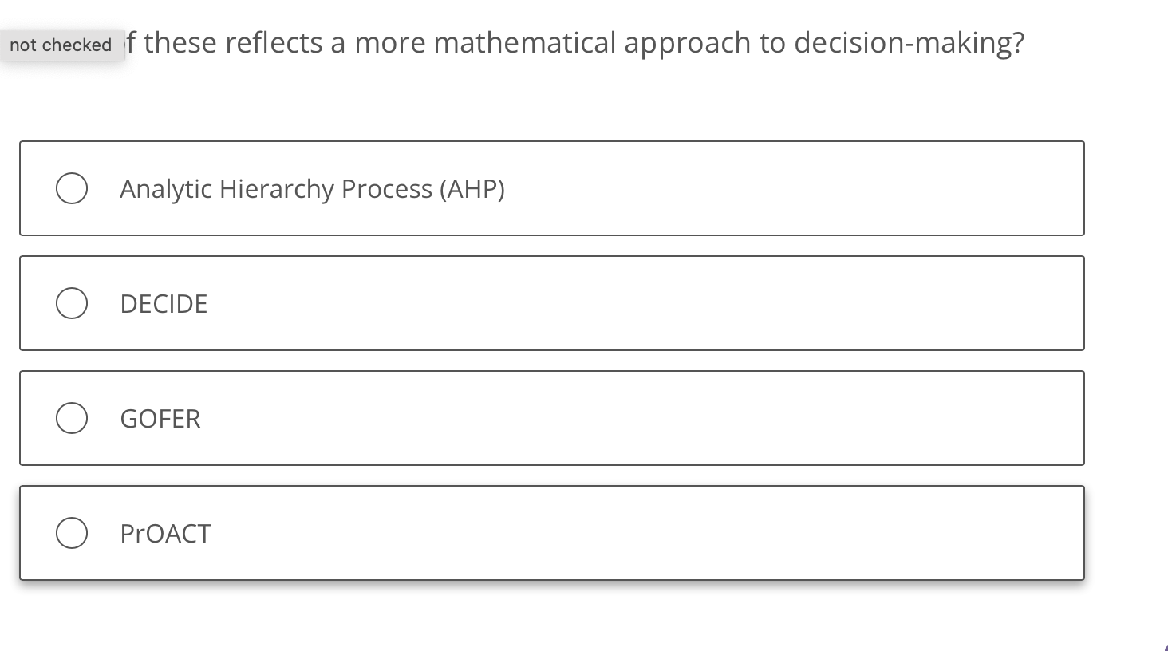
Task: Click the highlighted PrOACT answer card
Action: coord(550,532)
